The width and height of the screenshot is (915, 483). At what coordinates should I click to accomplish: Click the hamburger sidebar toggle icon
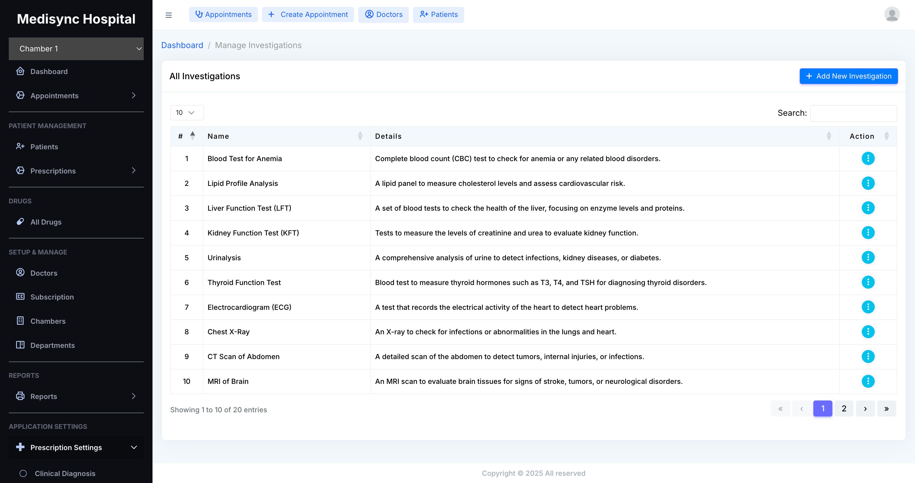coord(168,15)
